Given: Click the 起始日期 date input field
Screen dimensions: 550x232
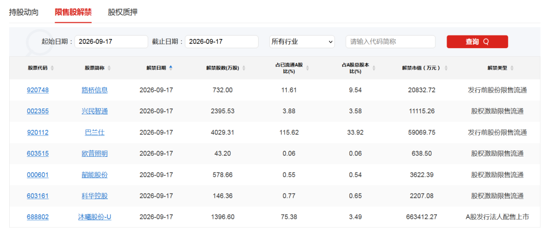Looking at the screenshot, I should click(111, 42).
